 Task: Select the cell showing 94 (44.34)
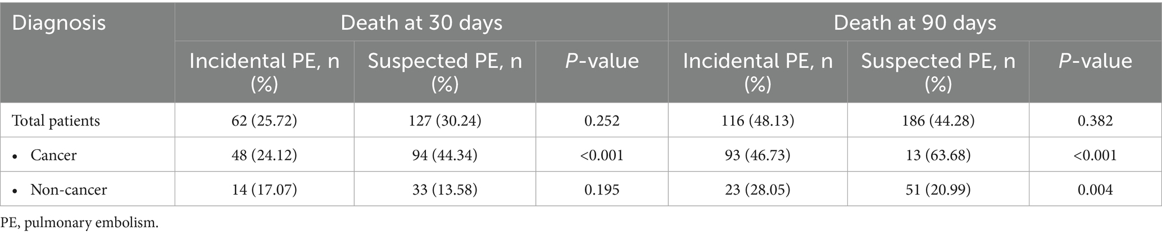(444, 155)
